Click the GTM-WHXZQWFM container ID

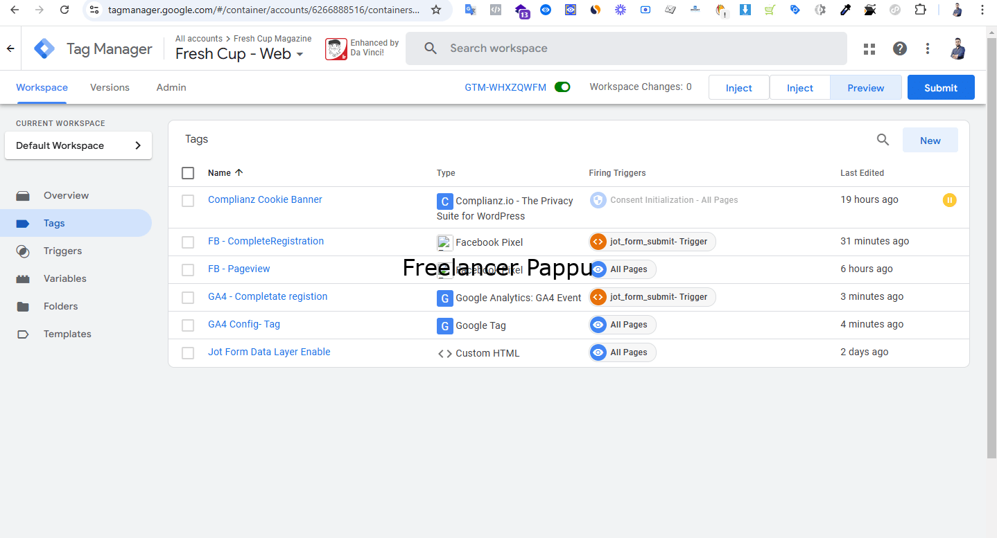click(505, 87)
